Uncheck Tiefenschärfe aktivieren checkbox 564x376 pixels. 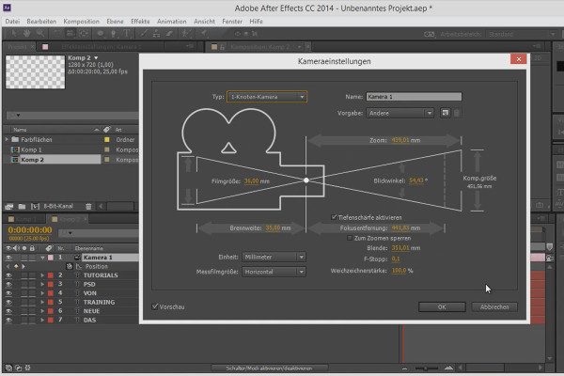[x=334, y=217]
